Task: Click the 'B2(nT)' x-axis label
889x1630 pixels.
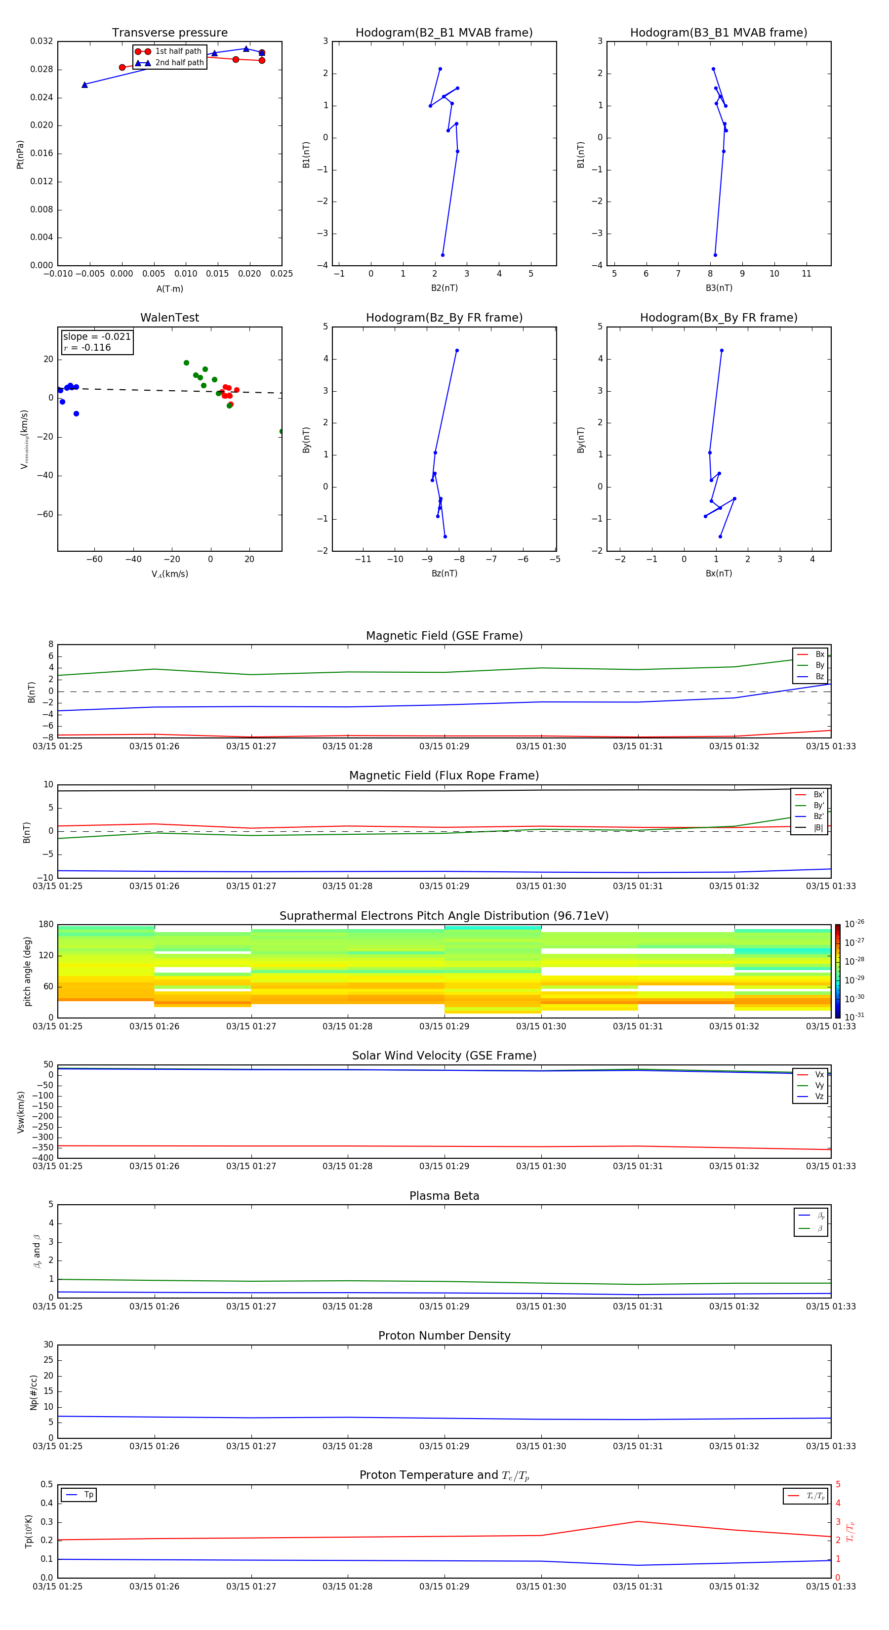Action: [x=444, y=288]
